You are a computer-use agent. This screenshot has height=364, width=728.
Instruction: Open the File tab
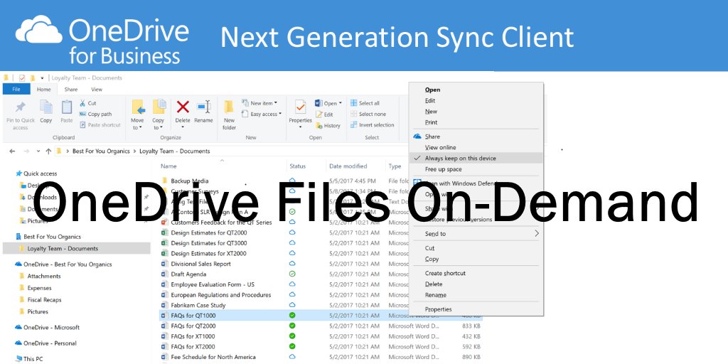point(16,89)
